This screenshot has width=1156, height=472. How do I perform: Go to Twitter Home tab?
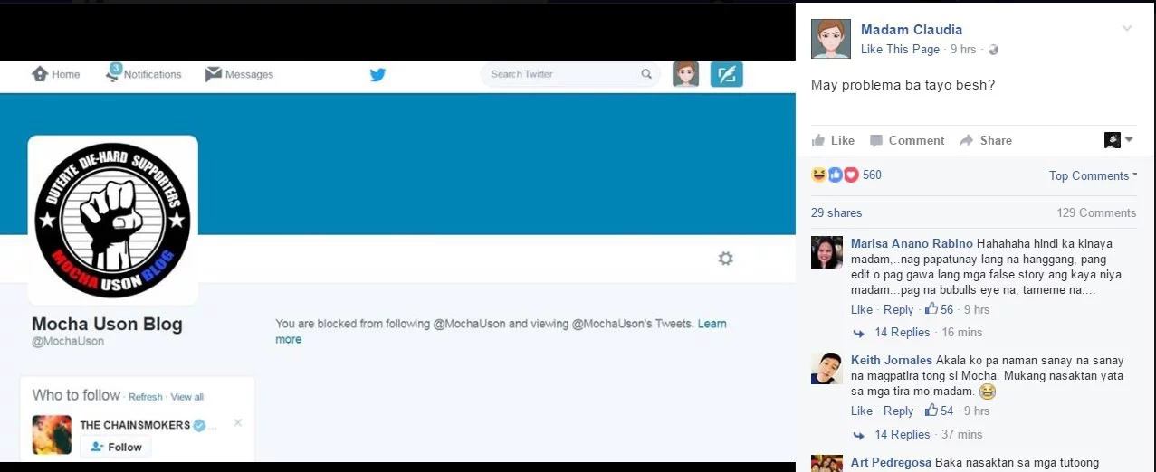click(56, 74)
